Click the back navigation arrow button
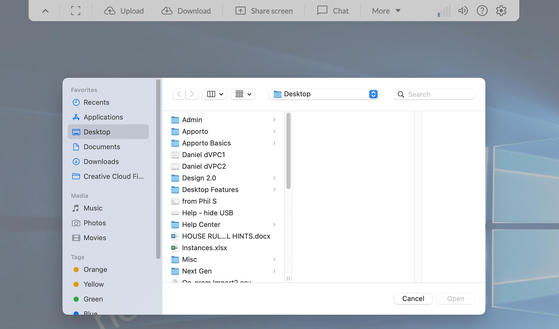Viewport: 559px width, 329px height. point(179,94)
